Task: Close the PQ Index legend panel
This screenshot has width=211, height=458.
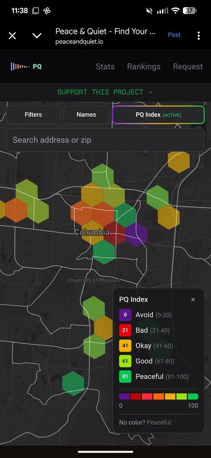Action: pos(193,300)
